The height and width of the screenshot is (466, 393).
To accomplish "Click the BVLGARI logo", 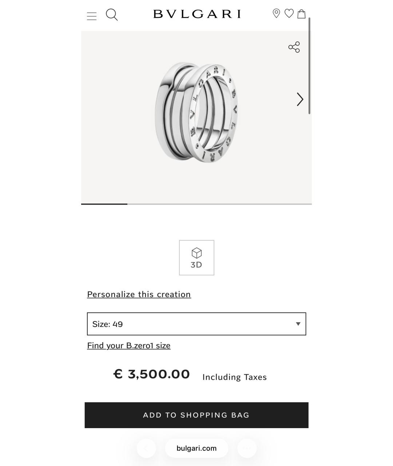I will pos(196,14).
